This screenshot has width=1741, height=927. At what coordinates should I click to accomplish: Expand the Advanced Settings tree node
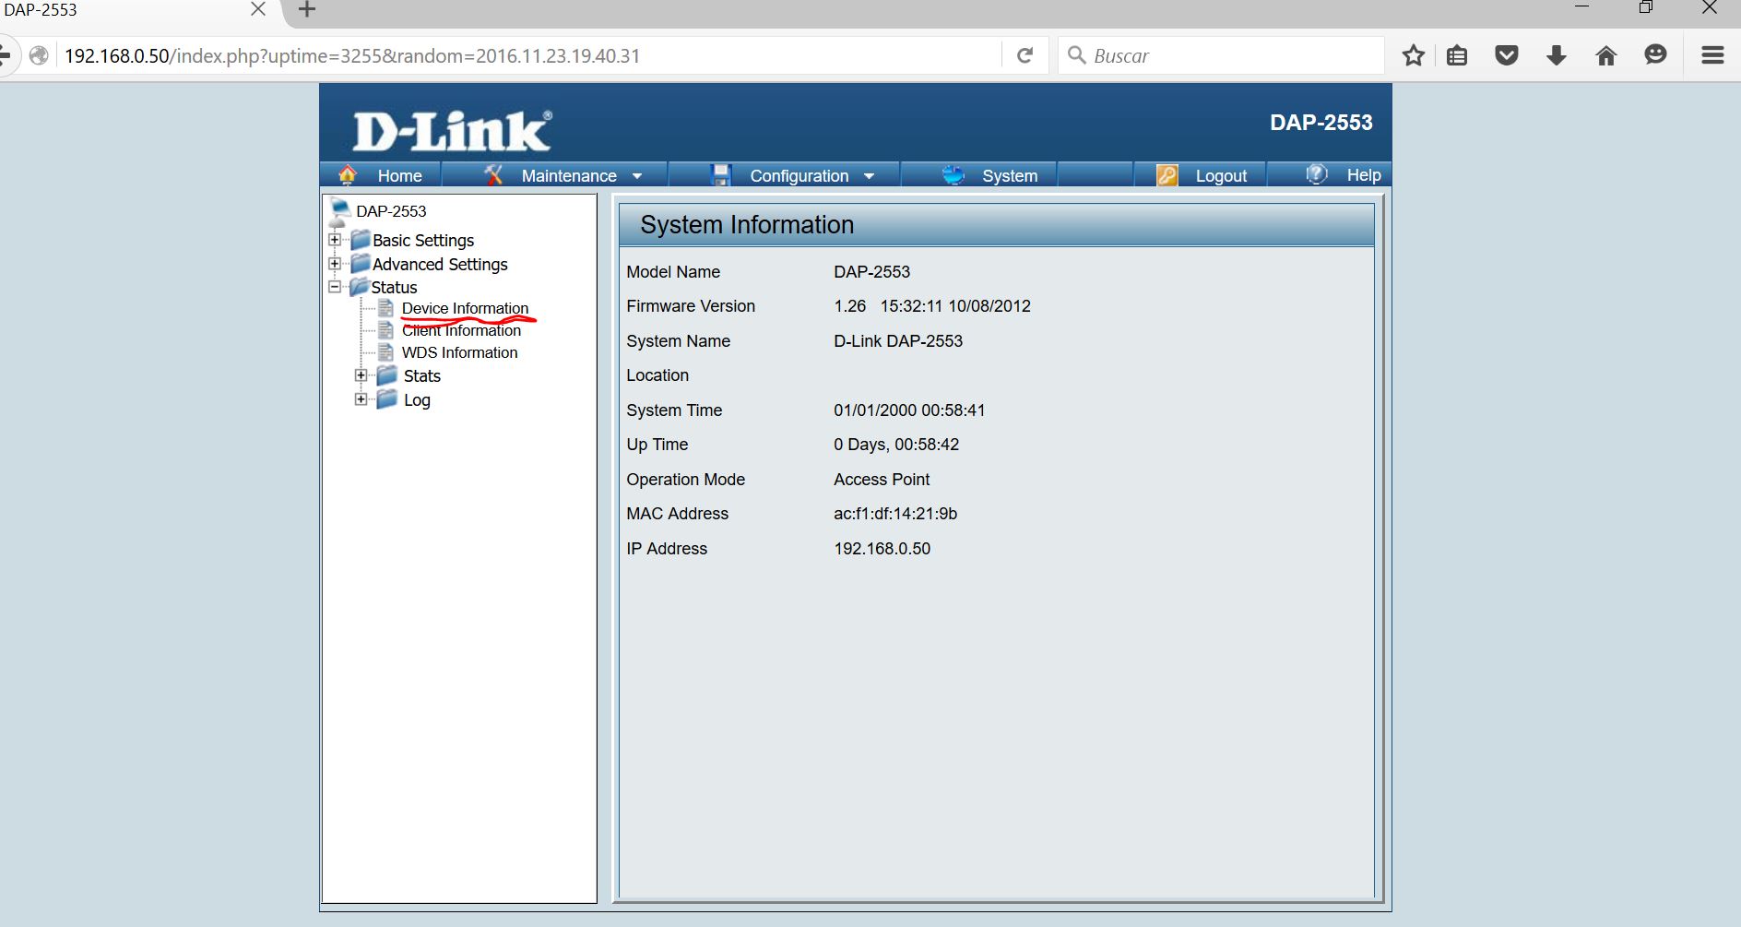point(335,264)
